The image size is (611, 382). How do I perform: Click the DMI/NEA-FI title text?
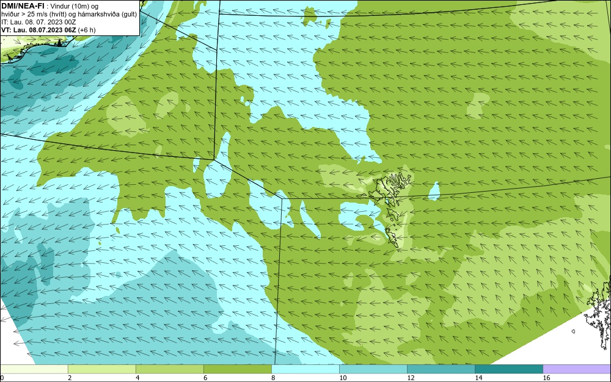point(23,6)
